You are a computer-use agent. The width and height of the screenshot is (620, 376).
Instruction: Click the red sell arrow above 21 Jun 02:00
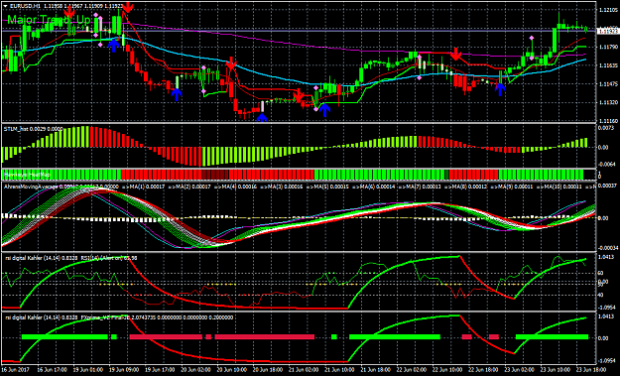pyautogui.click(x=299, y=95)
